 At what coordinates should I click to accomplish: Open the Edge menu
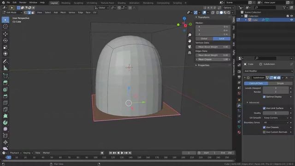coord(80,12)
